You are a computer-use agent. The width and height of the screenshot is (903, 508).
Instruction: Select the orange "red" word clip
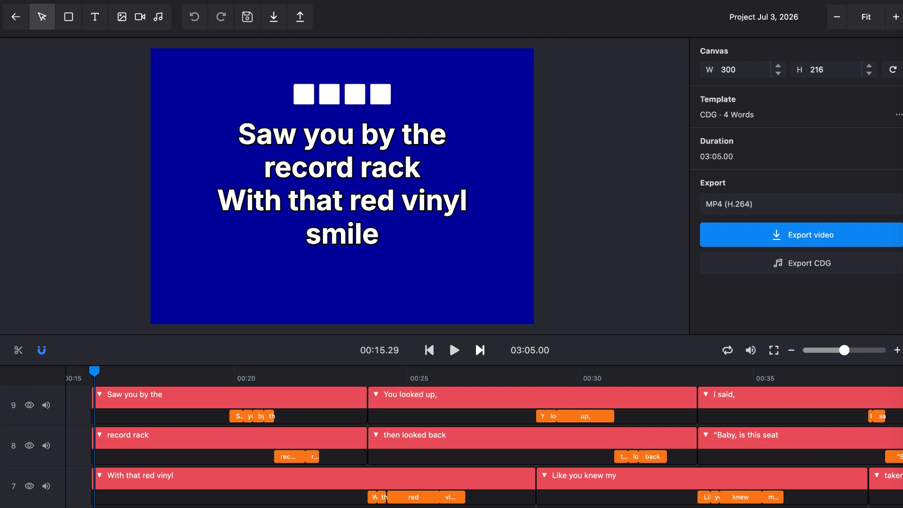tap(413, 497)
